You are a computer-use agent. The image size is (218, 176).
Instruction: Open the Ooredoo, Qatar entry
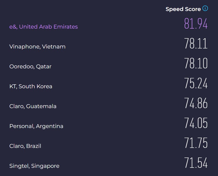pyautogui.click(x=30, y=66)
